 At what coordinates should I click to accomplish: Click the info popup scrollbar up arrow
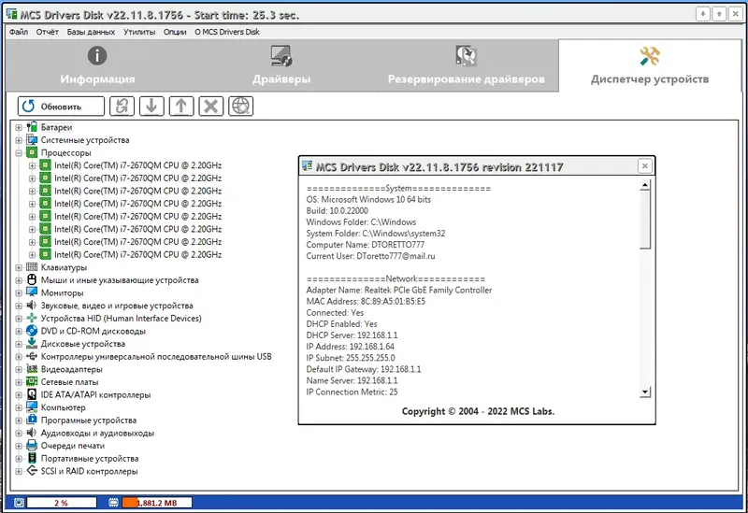click(645, 185)
